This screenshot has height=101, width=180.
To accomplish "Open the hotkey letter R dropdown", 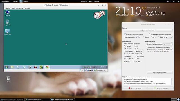I will pos(169,37).
